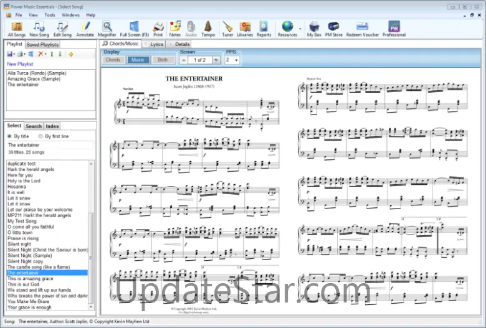Open the Help menu
Image resolution: width=486 pixels, height=328 pixels.
point(90,15)
